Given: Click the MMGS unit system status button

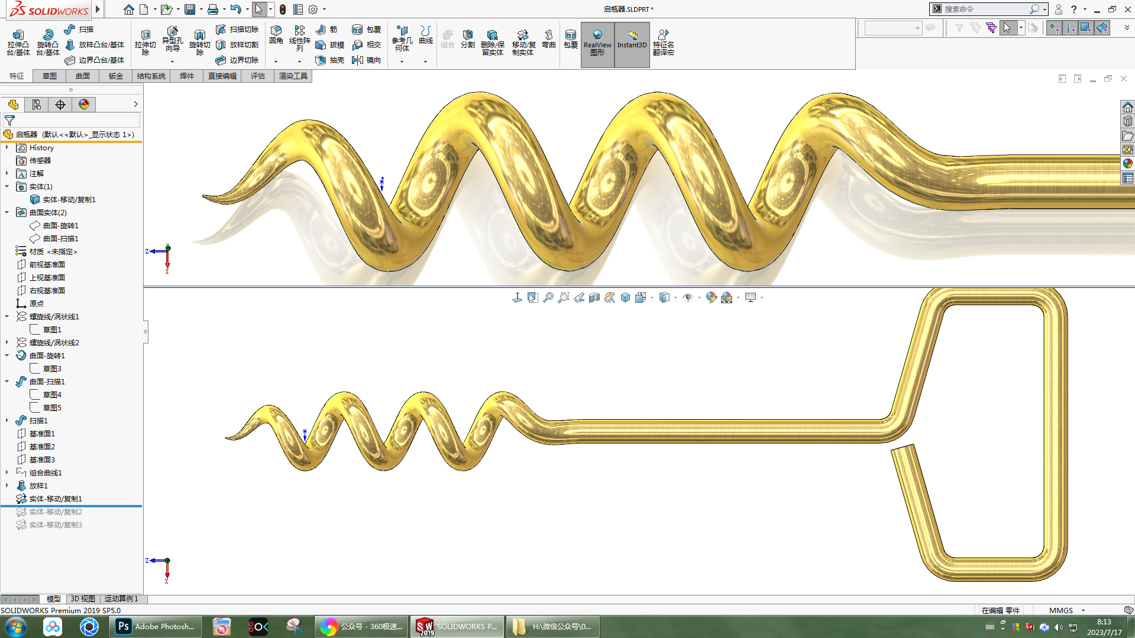Looking at the screenshot, I should click(x=1061, y=611).
